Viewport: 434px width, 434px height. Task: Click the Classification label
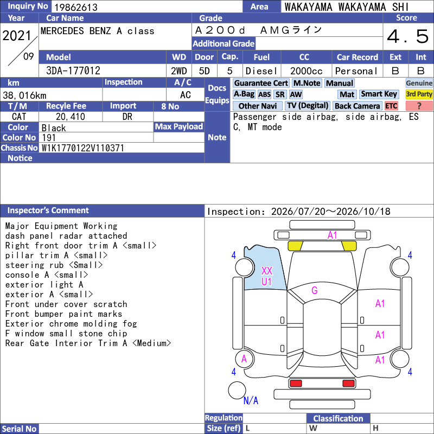(x=338, y=418)
